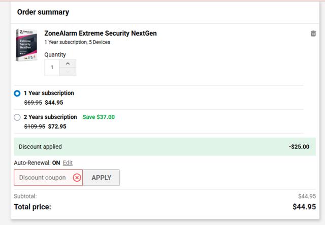This screenshot has width=325, height=225.
Task: Click the 'Save $37.00' label
Action: [x=99, y=117]
